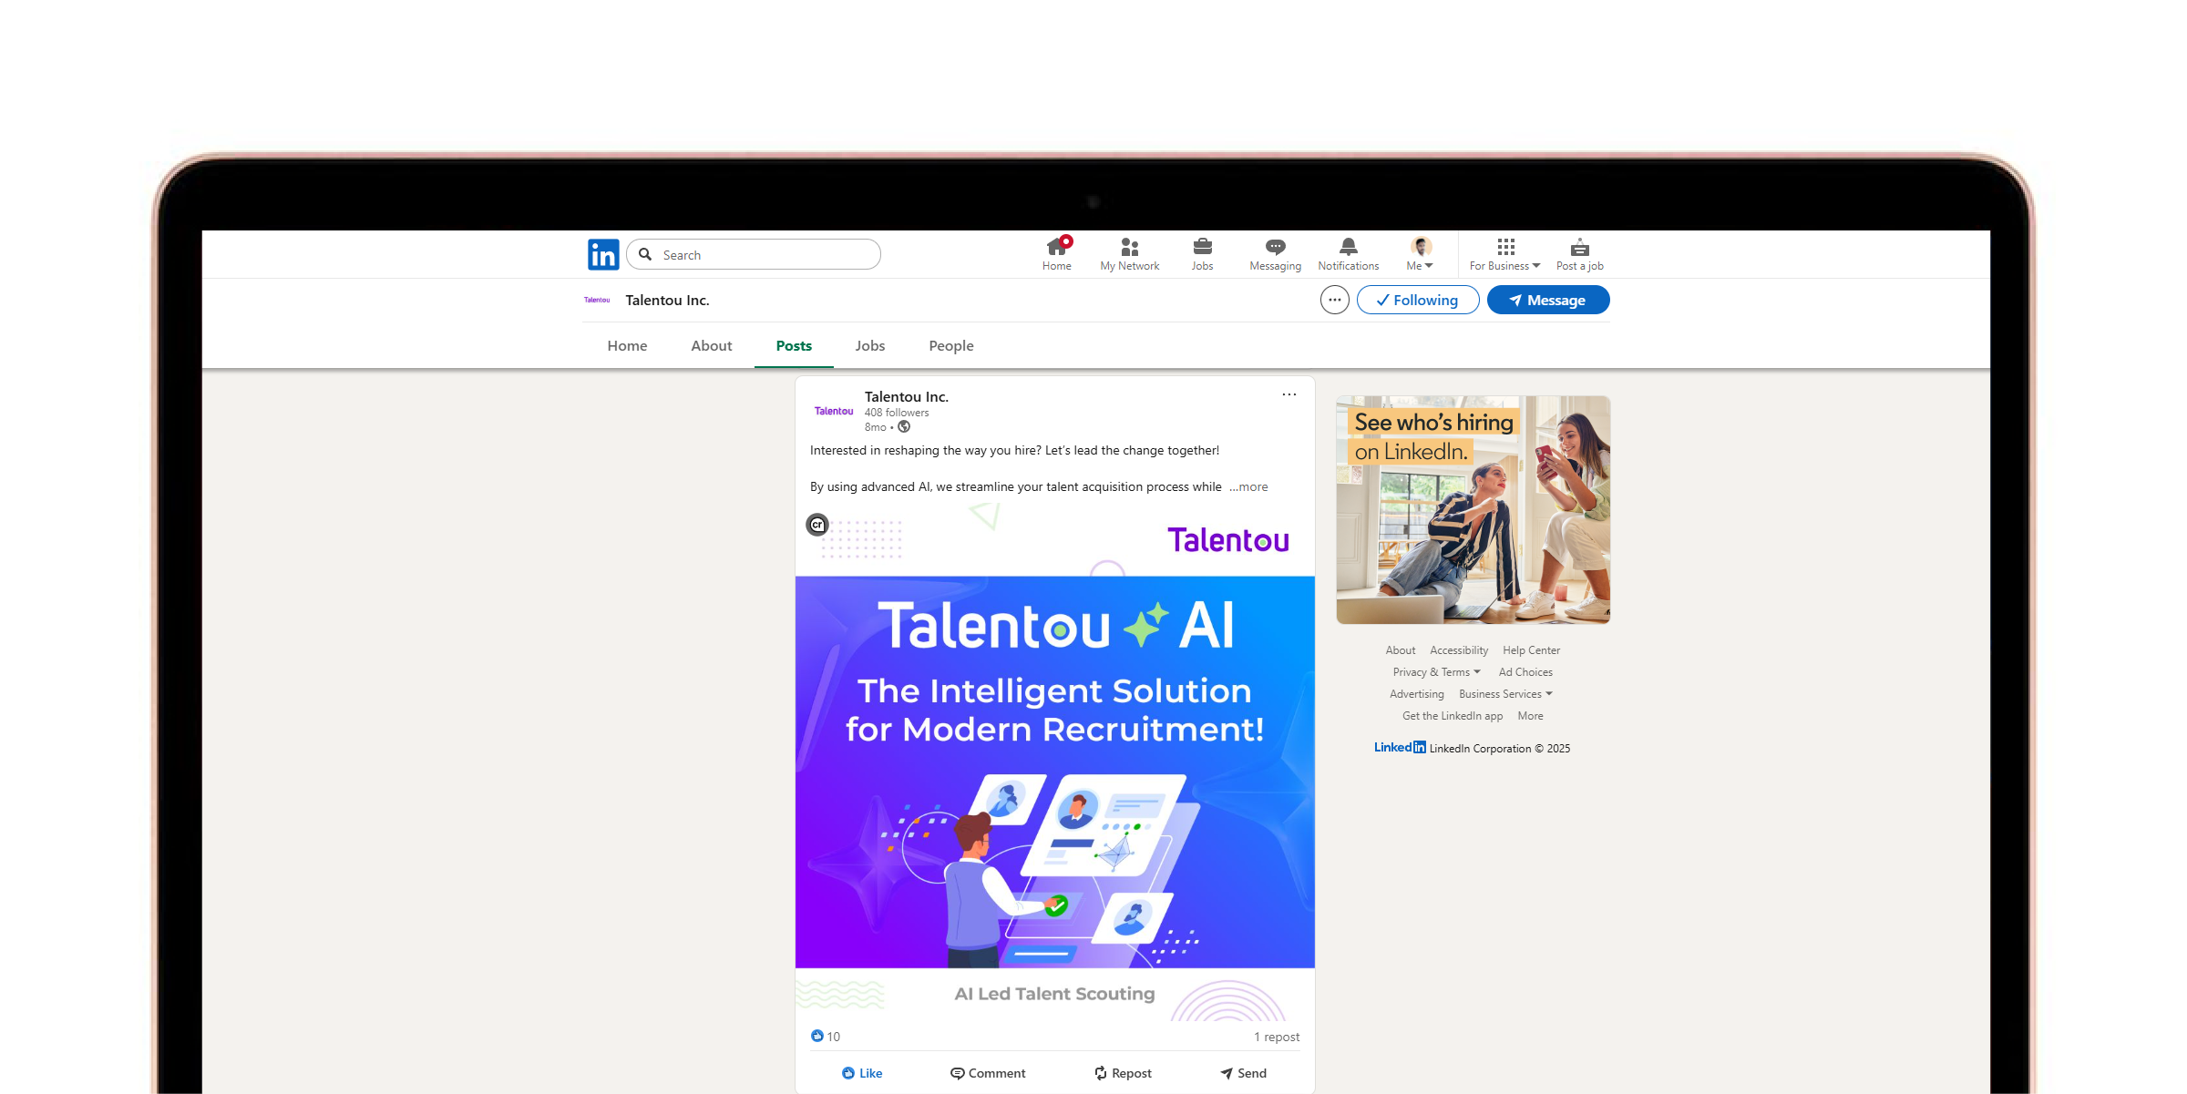Viewport: 2187px width, 1094px height.
Task: Click the LinkedIn logo icon
Action: click(603, 254)
